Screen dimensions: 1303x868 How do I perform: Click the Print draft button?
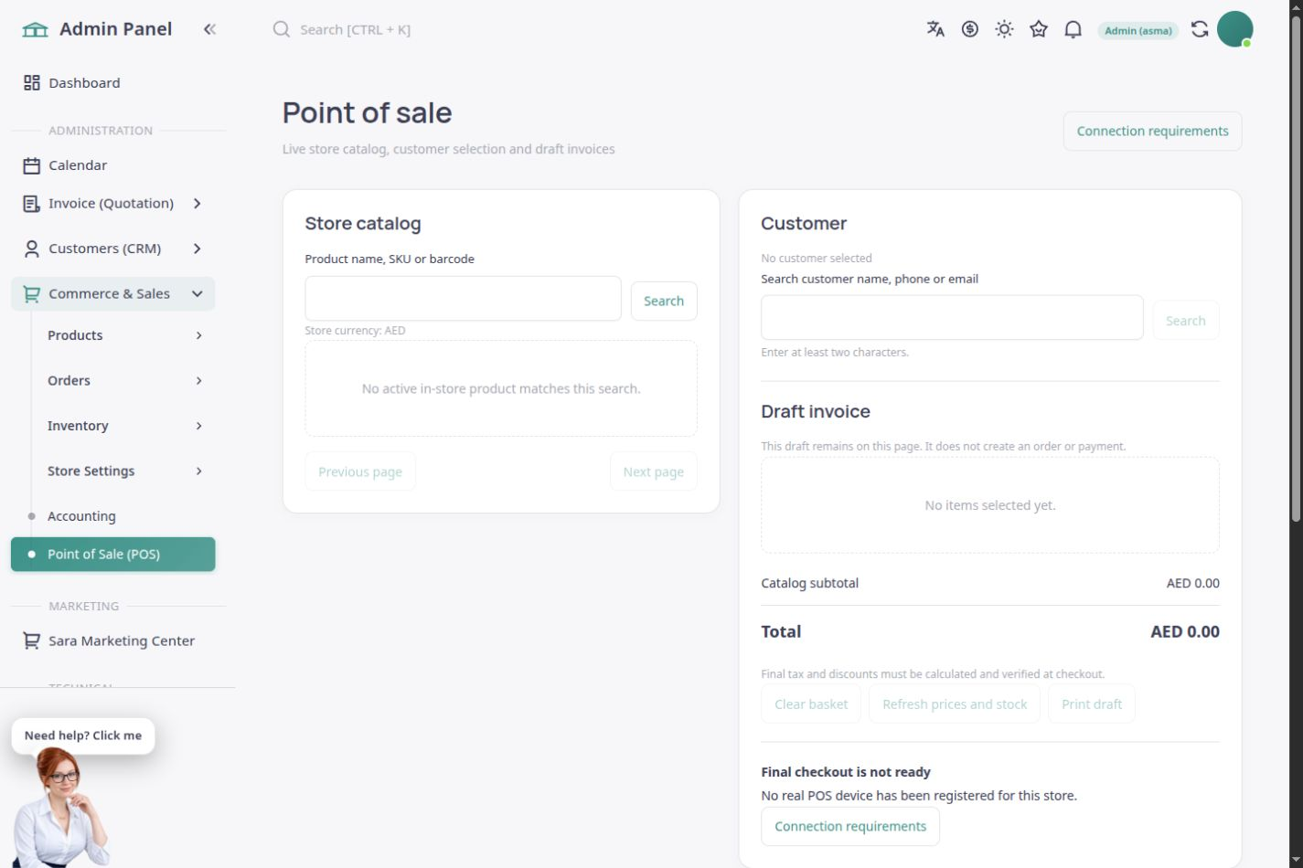click(1092, 704)
